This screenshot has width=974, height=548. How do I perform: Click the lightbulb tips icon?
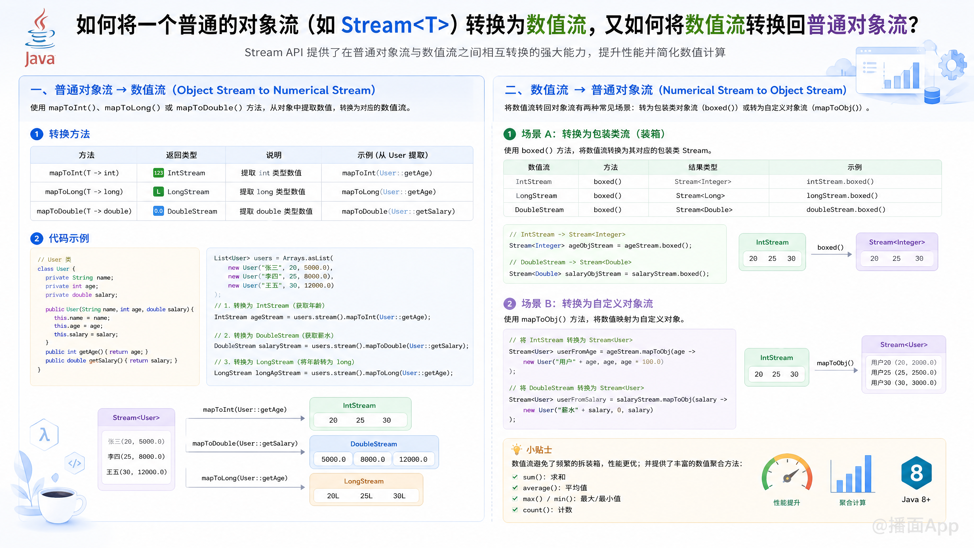click(x=516, y=449)
